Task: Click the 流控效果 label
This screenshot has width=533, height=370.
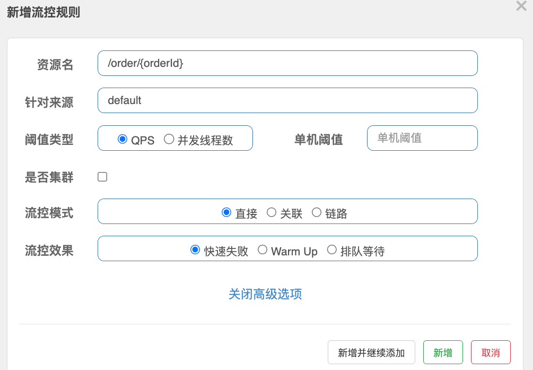Action: (x=49, y=251)
